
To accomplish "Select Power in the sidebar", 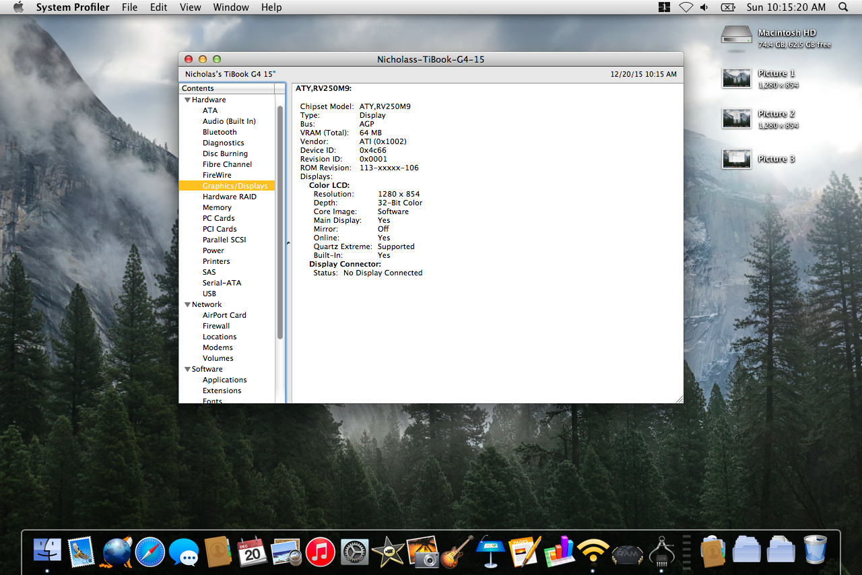I will [x=213, y=250].
